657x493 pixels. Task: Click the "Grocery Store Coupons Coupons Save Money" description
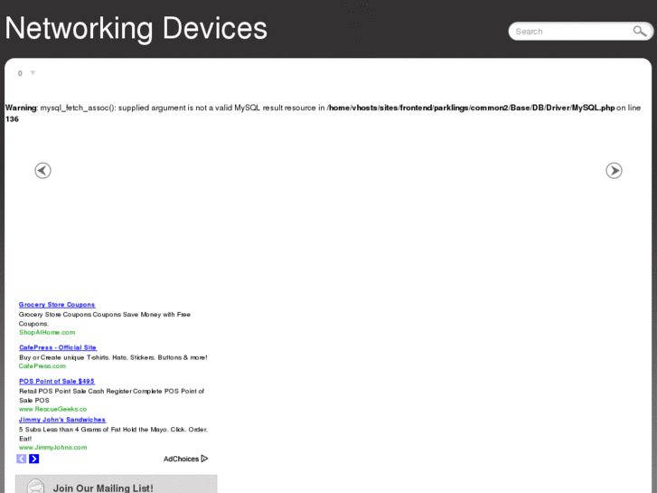104,319
